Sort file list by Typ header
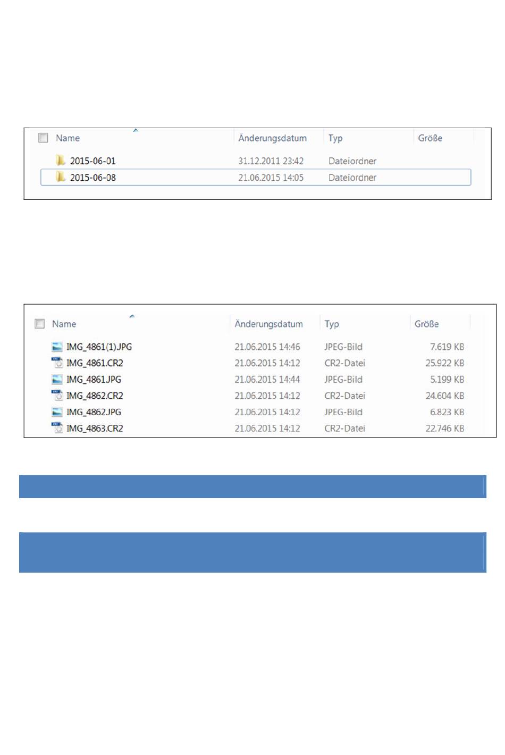505x755 pixels. click(332, 324)
